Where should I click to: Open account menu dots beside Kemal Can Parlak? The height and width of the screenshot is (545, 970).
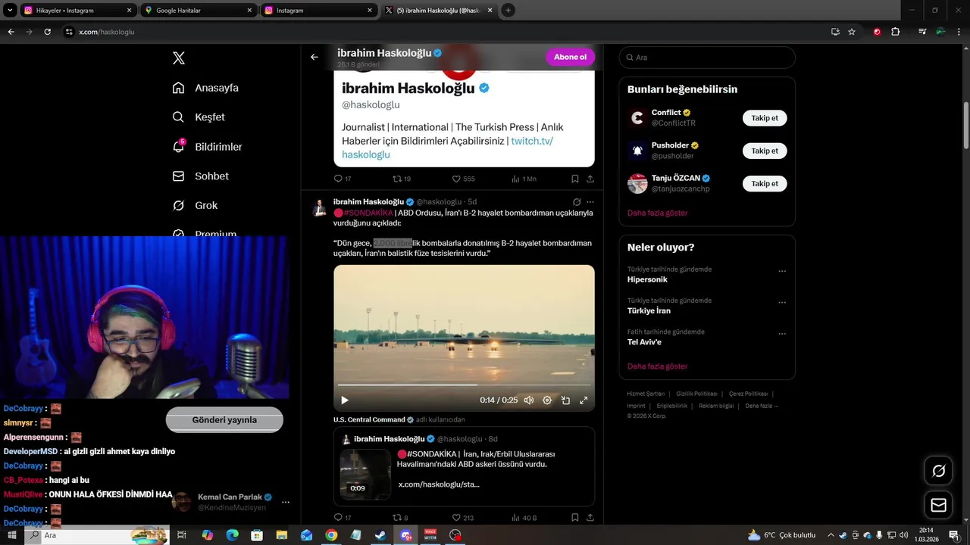point(286,502)
